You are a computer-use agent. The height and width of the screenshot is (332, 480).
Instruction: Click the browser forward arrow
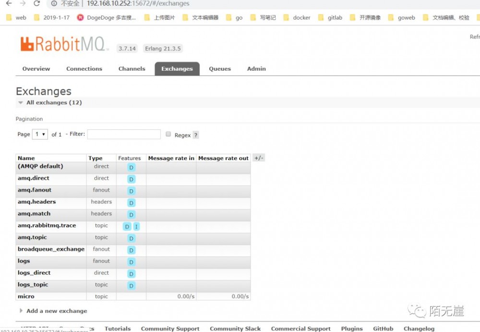tap(23, 3)
